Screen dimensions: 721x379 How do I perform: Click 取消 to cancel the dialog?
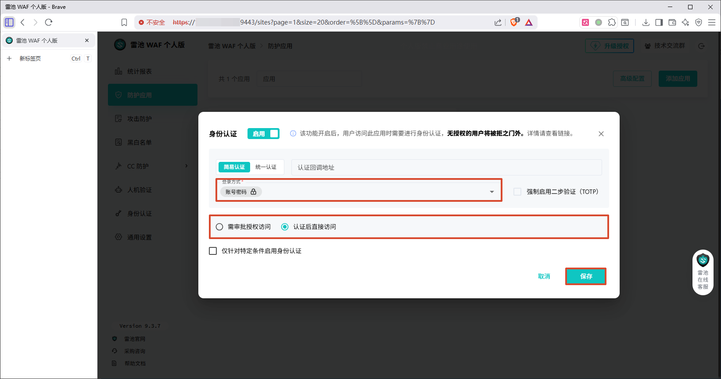click(544, 276)
